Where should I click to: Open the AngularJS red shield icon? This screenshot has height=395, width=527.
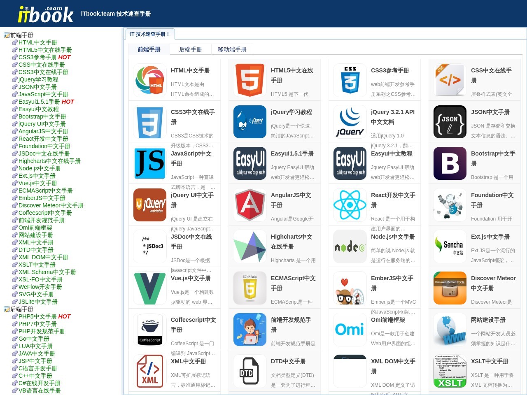point(250,205)
